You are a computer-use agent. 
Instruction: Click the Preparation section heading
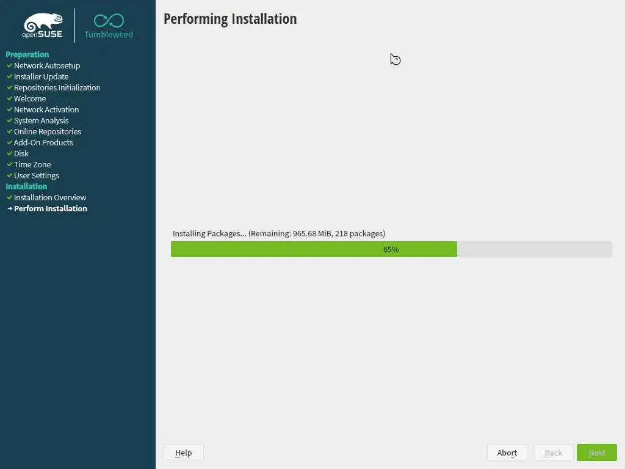tap(27, 54)
